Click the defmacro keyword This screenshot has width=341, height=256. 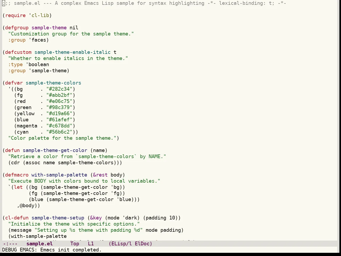17,175
